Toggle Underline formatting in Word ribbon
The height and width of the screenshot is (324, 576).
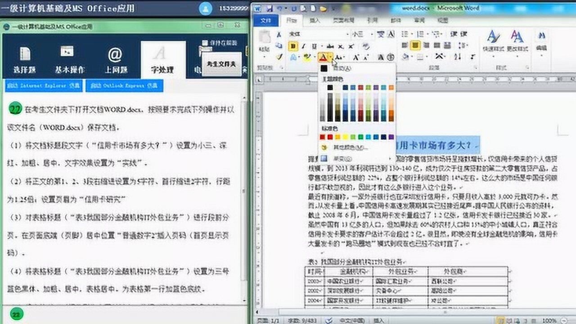pyautogui.click(x=314, y=46)
